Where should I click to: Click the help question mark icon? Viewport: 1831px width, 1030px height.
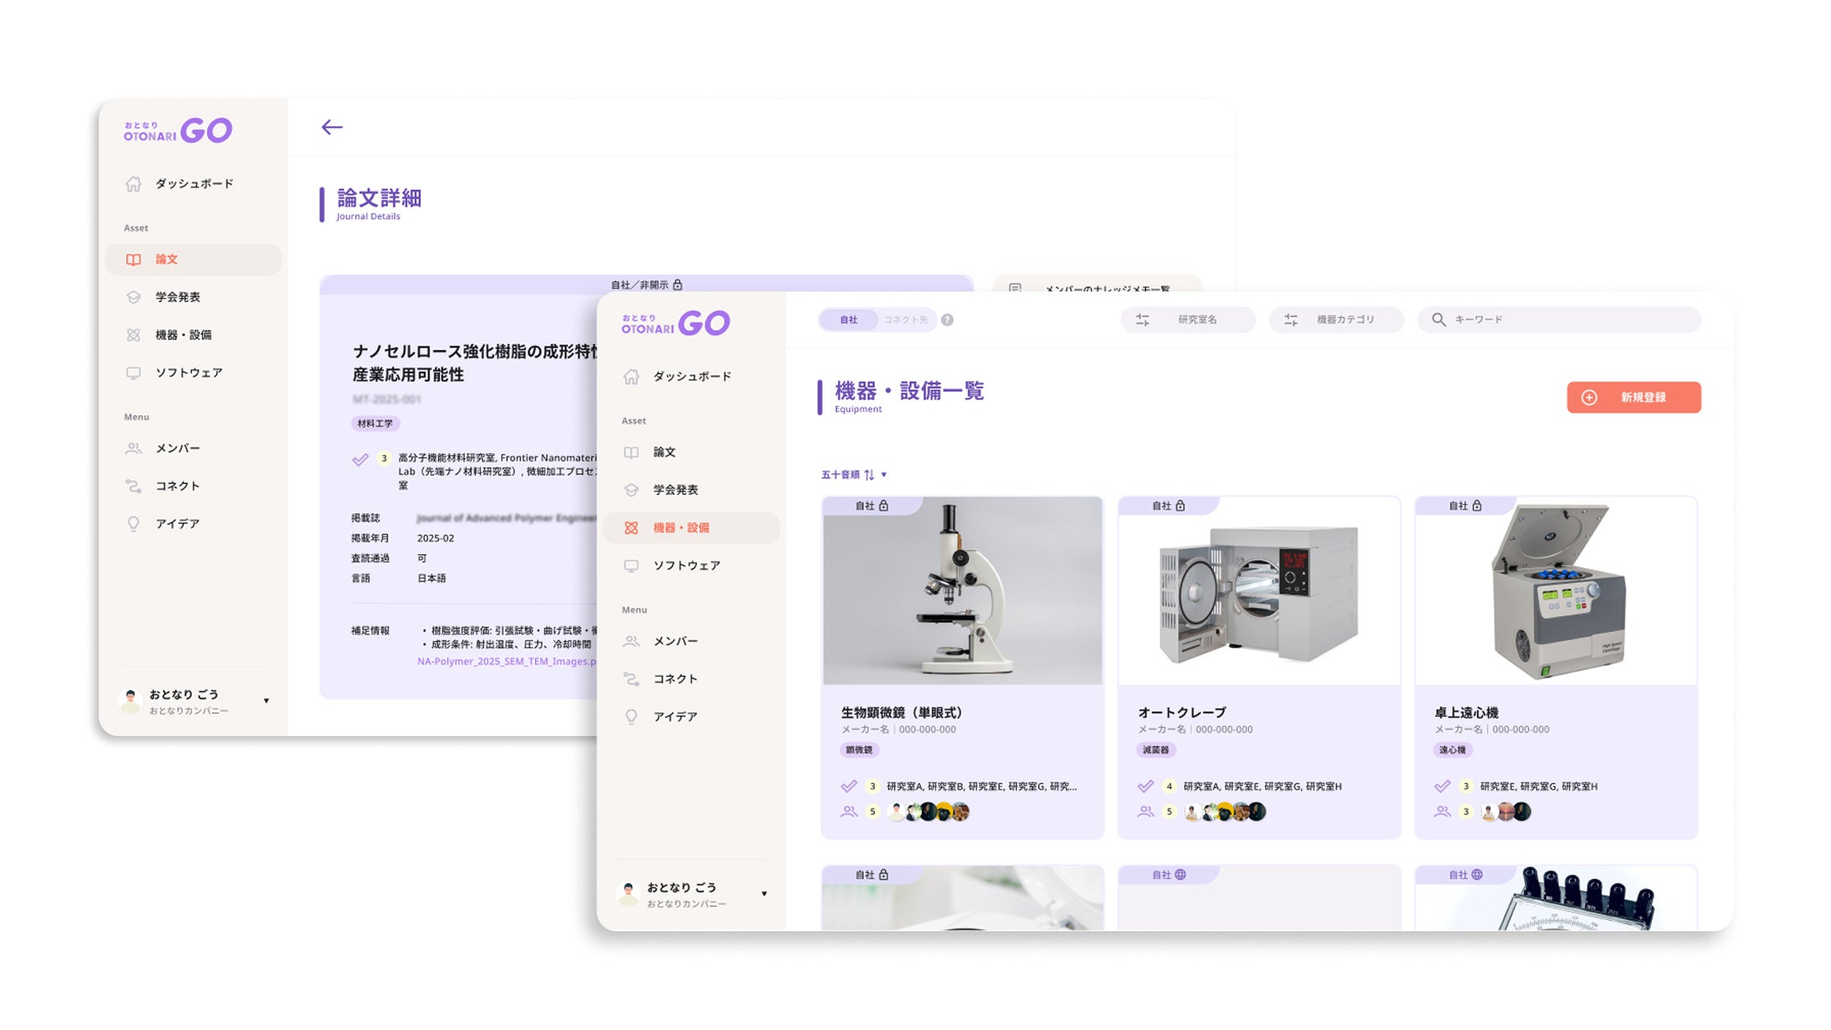coord(947,320)
